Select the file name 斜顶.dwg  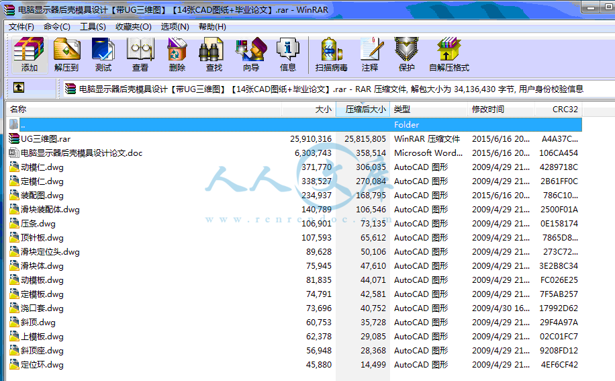tap(38, 322)
